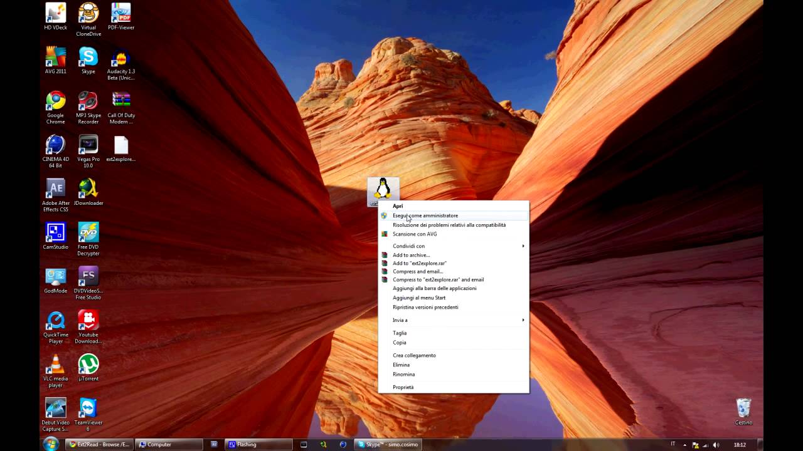Open the Windows Start button

click(50, 444)
